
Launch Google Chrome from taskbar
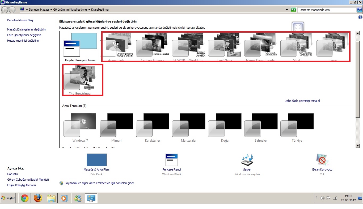click(25, 198)
